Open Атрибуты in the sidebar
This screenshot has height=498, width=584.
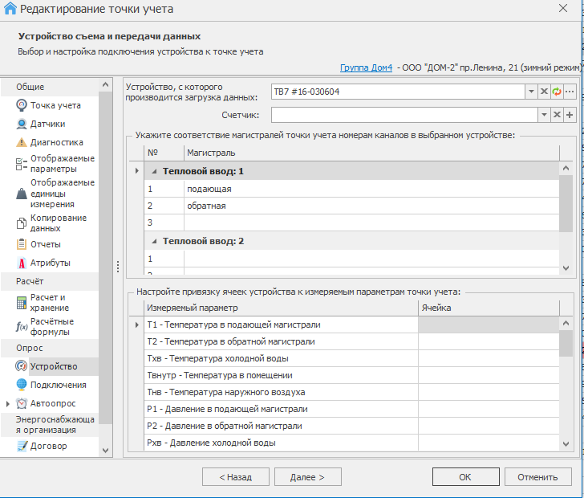[x=50, y=263]
